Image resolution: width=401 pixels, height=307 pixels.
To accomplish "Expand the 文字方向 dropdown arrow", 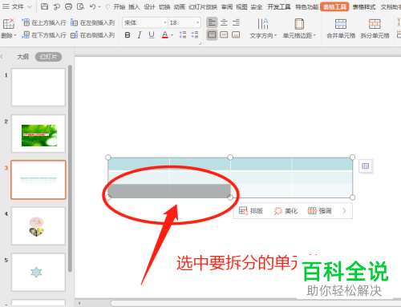I will point(275,35).
